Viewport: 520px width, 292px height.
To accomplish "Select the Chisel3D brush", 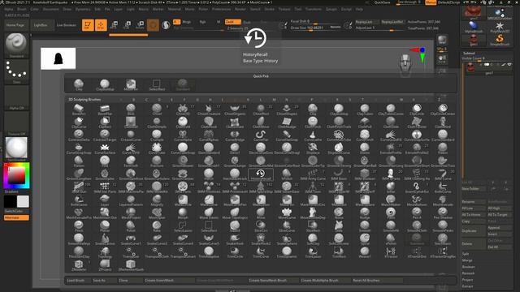I will pyautogui.click(x=183, y=109).
